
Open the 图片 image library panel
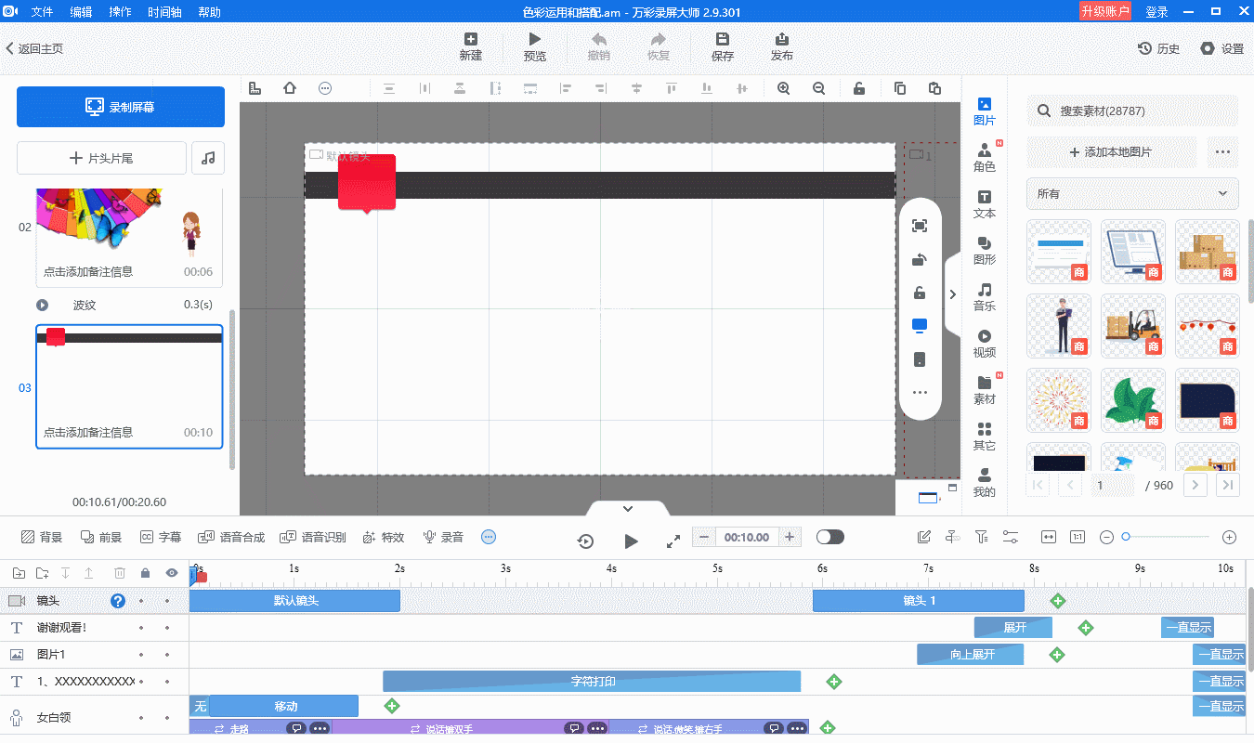(x=985, y=111)
